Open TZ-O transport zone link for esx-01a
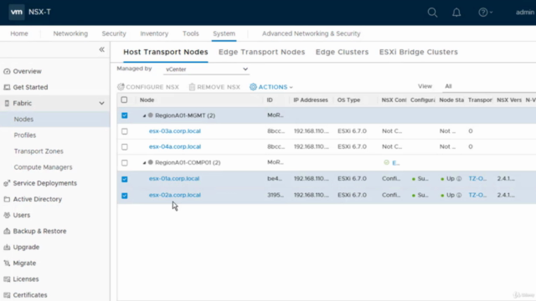 tap(477, 178)
